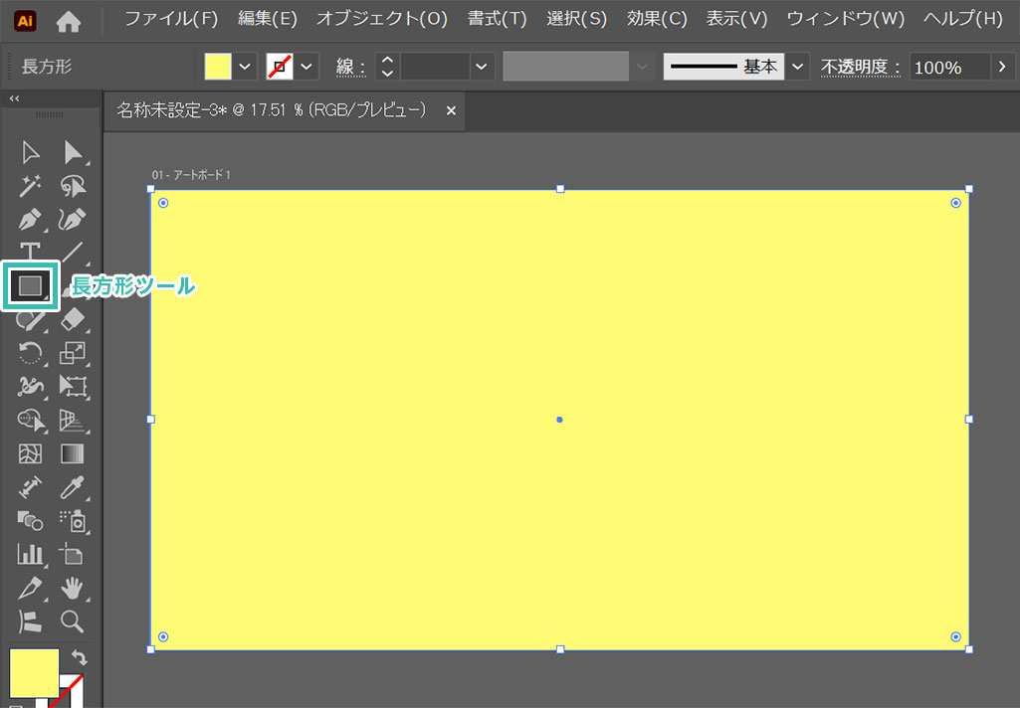Viewport: 1020px width, 708px height.
Task: Click the 不透明度 opacity label link
Action: (860, 67)
